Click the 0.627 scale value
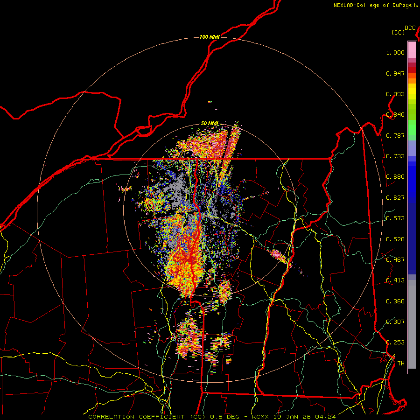Image resolution: width=420 pixels, height=420 pixels. (x=395, y=198)
